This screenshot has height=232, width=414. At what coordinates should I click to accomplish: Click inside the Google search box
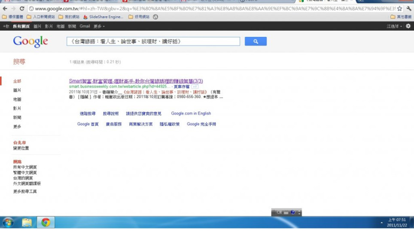[x=153, y=41]
